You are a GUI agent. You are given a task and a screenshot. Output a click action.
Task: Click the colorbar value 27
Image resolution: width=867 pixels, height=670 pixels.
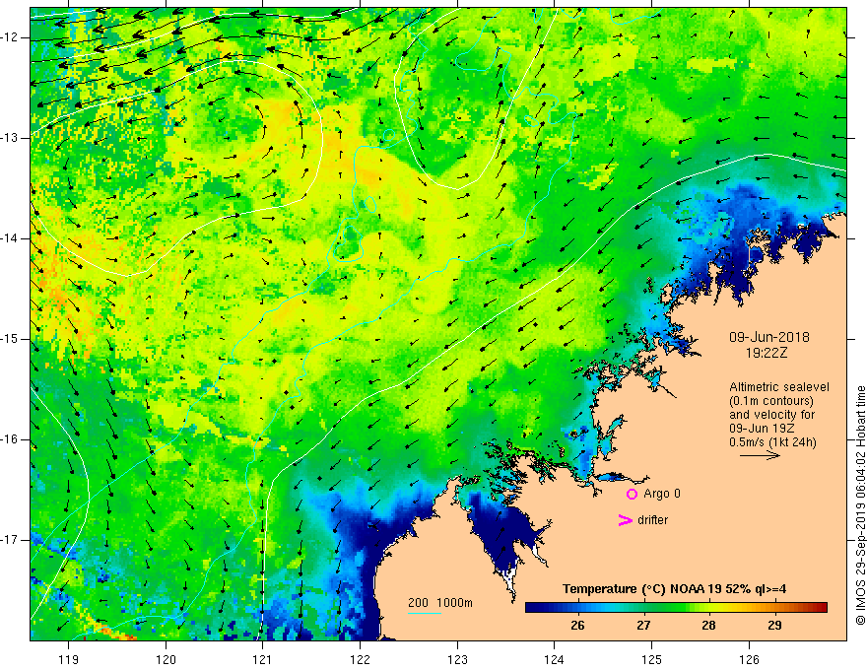(x=643, y=626)
